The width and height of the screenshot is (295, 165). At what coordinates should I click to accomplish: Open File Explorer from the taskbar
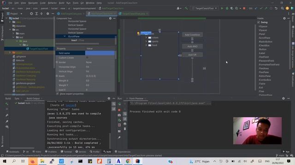[x=42, y=161]
